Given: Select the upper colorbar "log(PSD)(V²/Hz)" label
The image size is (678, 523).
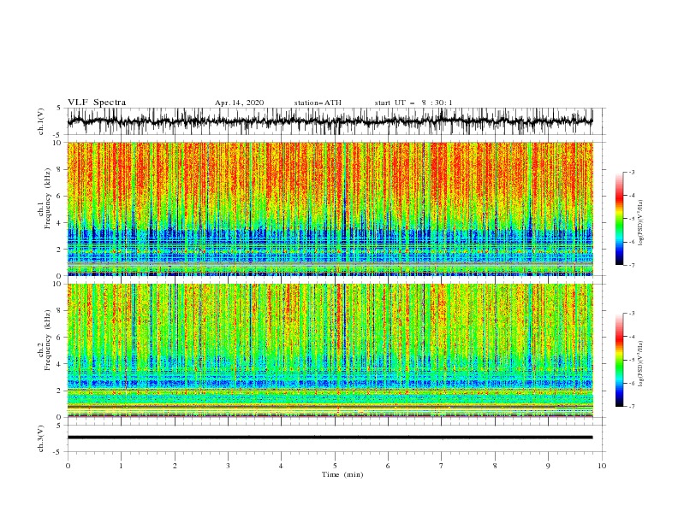Looking at the screenshot, I should pos(641,223).
